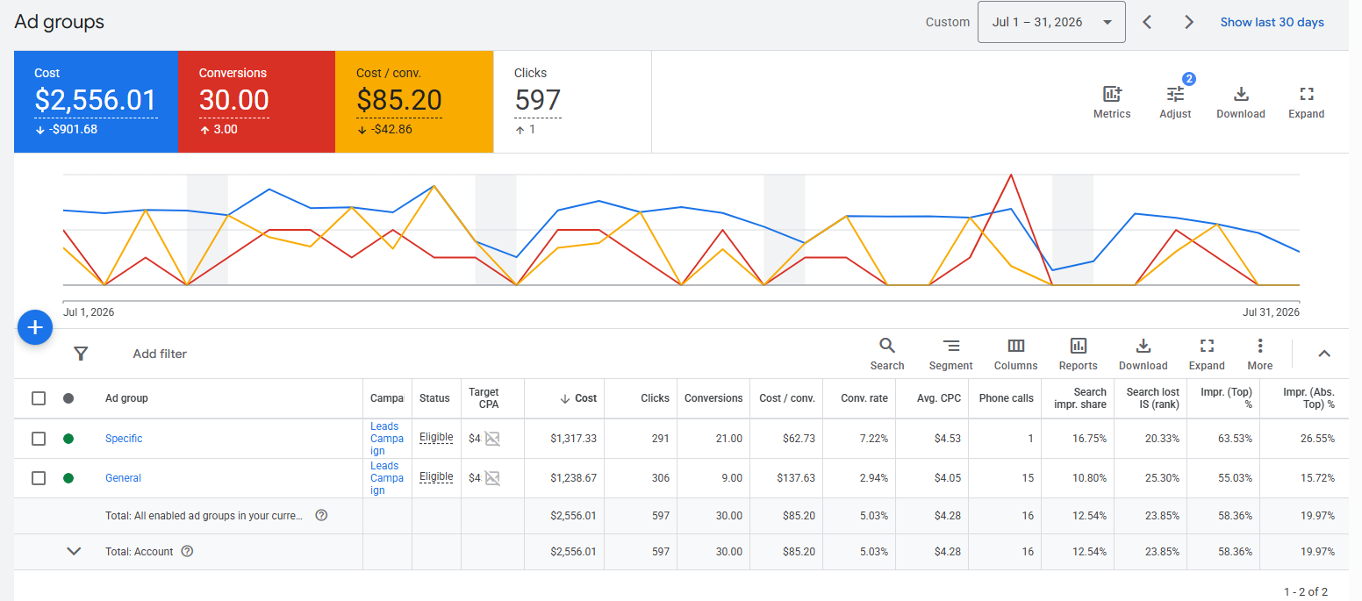Viewport: 1362px width, 601px height.
Task: Tick the checkbox for Specific ad group
Action: (x=39, y=439)
